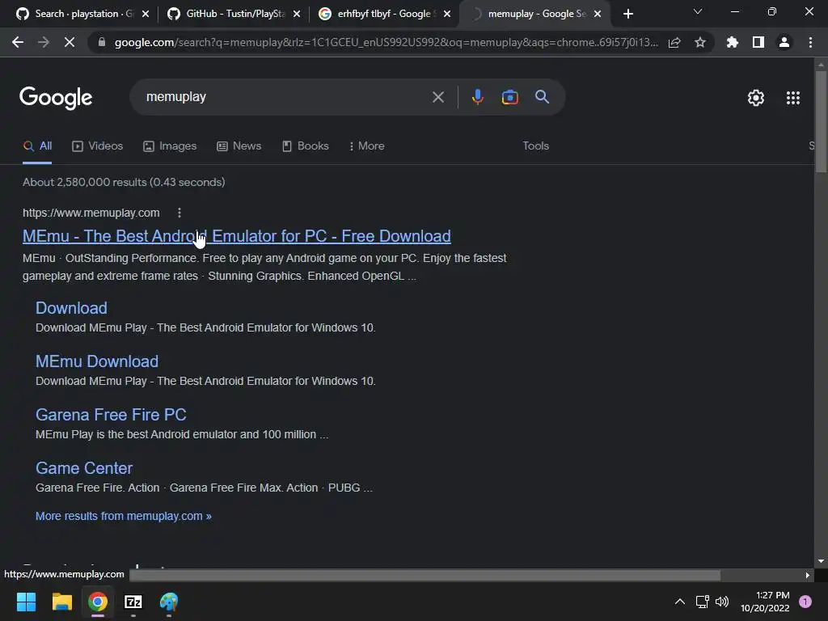Expand the More search filters

tap(366, 146)
